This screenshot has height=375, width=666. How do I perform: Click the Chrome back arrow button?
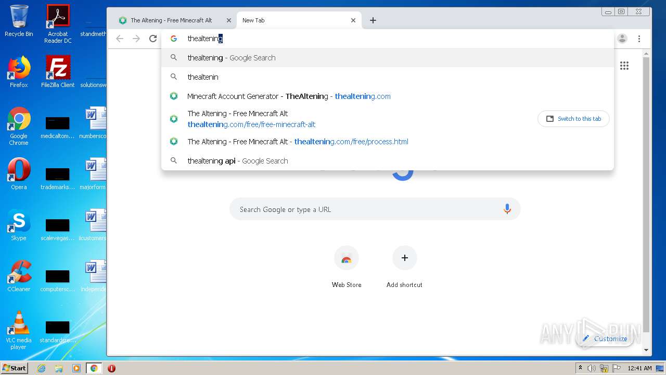(x=120, y=39)
